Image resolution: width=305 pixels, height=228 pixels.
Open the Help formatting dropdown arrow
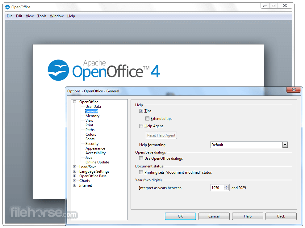point(285,145)
